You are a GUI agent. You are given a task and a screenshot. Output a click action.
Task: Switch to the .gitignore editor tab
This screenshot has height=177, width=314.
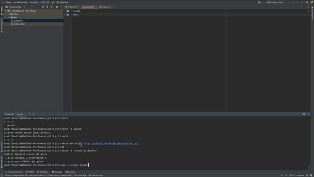89,7
